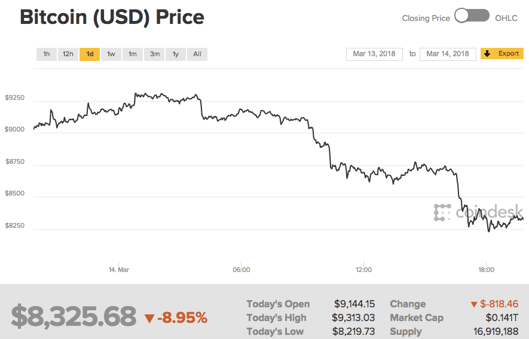Screen dimensions: 529x339
Task: Click the OHLC label
Action: point(506,18)
